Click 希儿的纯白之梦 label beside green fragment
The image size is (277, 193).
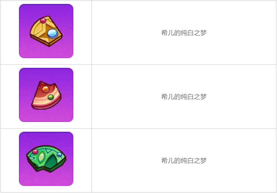184,161
